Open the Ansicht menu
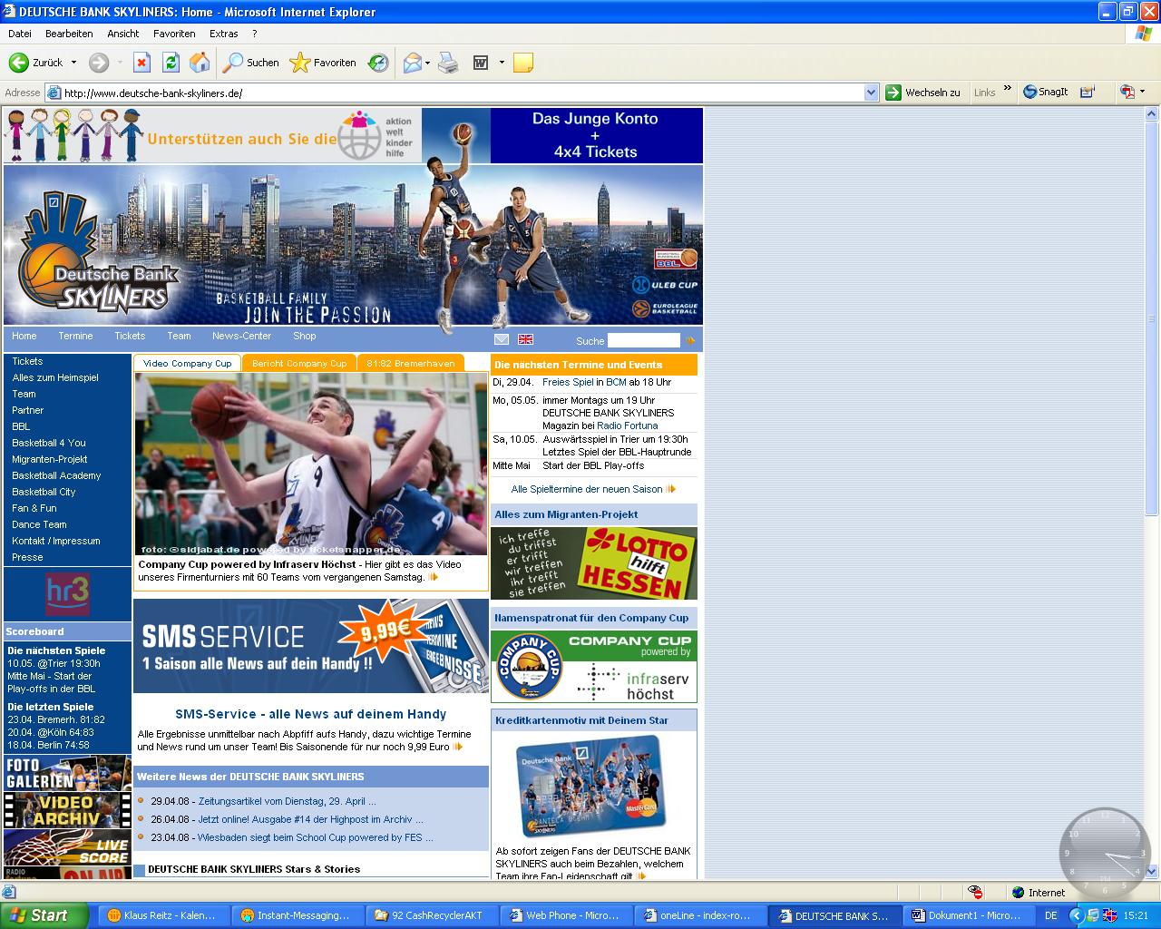The height and width of the screenshot is (929, 1161). coord(123,34)
